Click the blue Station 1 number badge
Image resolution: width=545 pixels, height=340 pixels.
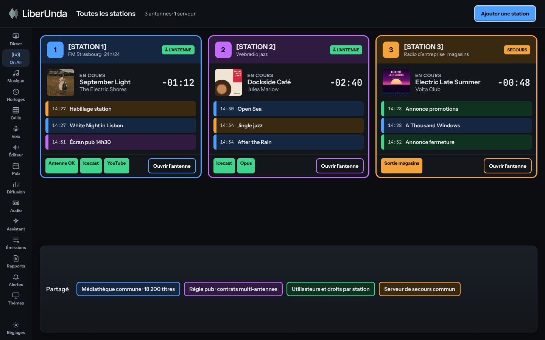[x=55, y=50]
